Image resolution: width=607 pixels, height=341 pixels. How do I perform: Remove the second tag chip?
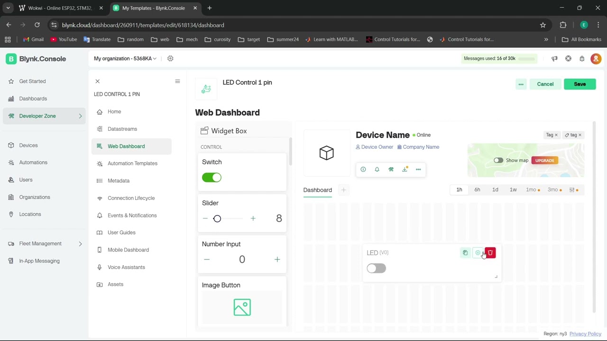579,135
